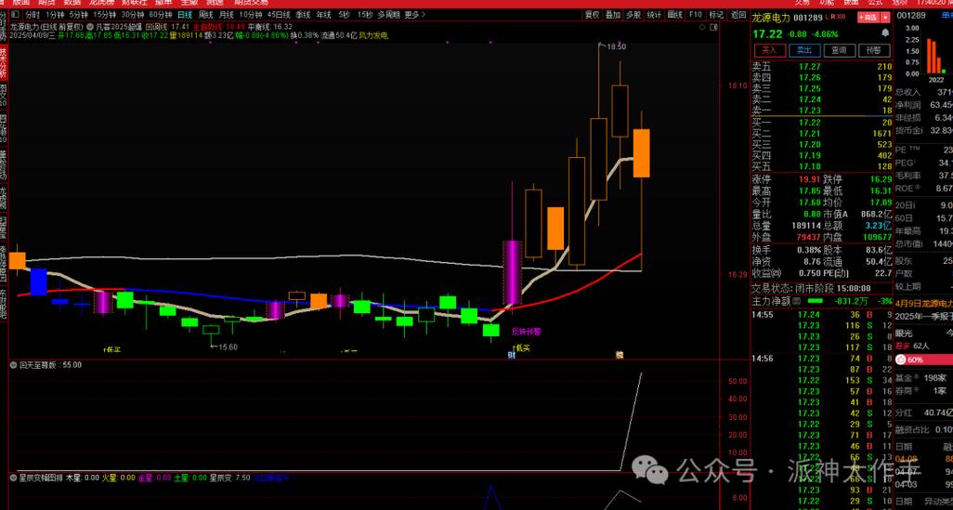This screenshot has height=510, width=953.
Task: Click the 涨停 19.91 value
Action: (810, 179)
